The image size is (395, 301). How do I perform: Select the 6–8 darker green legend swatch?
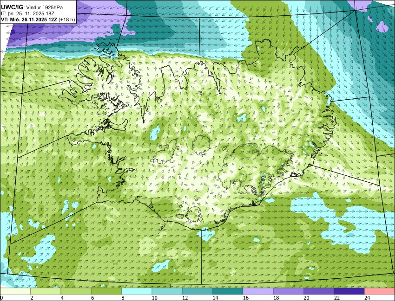106,291
